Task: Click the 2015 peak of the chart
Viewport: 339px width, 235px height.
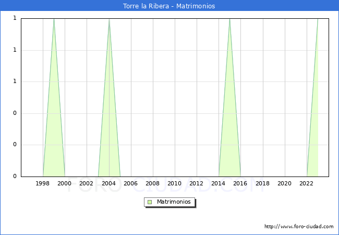Action: [x=229, y=19]
